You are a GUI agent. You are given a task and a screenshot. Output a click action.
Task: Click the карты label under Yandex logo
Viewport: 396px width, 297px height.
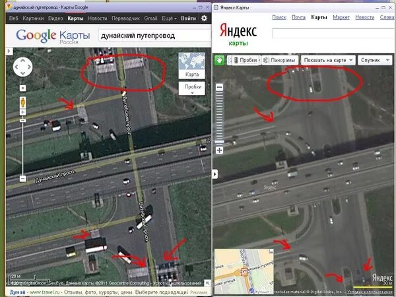[238, 43]
